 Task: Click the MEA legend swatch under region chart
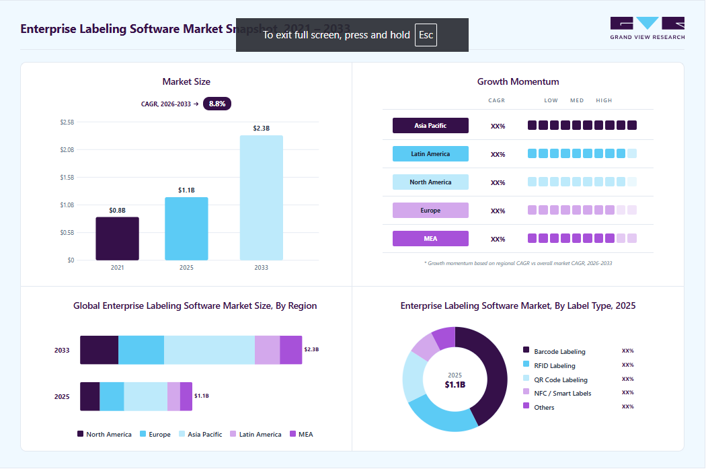292,433
